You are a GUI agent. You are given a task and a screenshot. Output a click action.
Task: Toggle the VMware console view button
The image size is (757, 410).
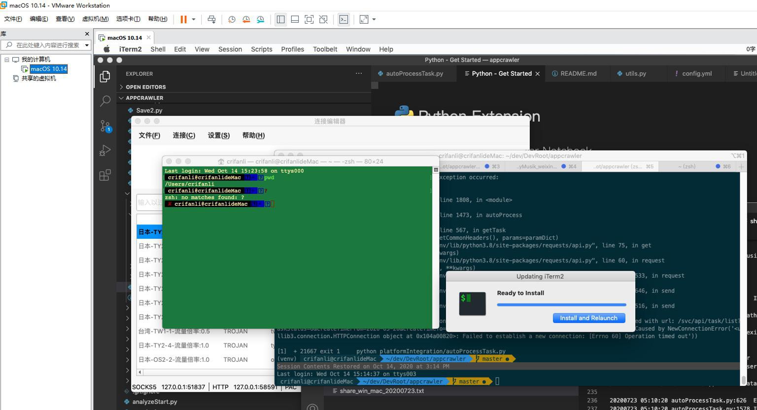click(344, 19)
